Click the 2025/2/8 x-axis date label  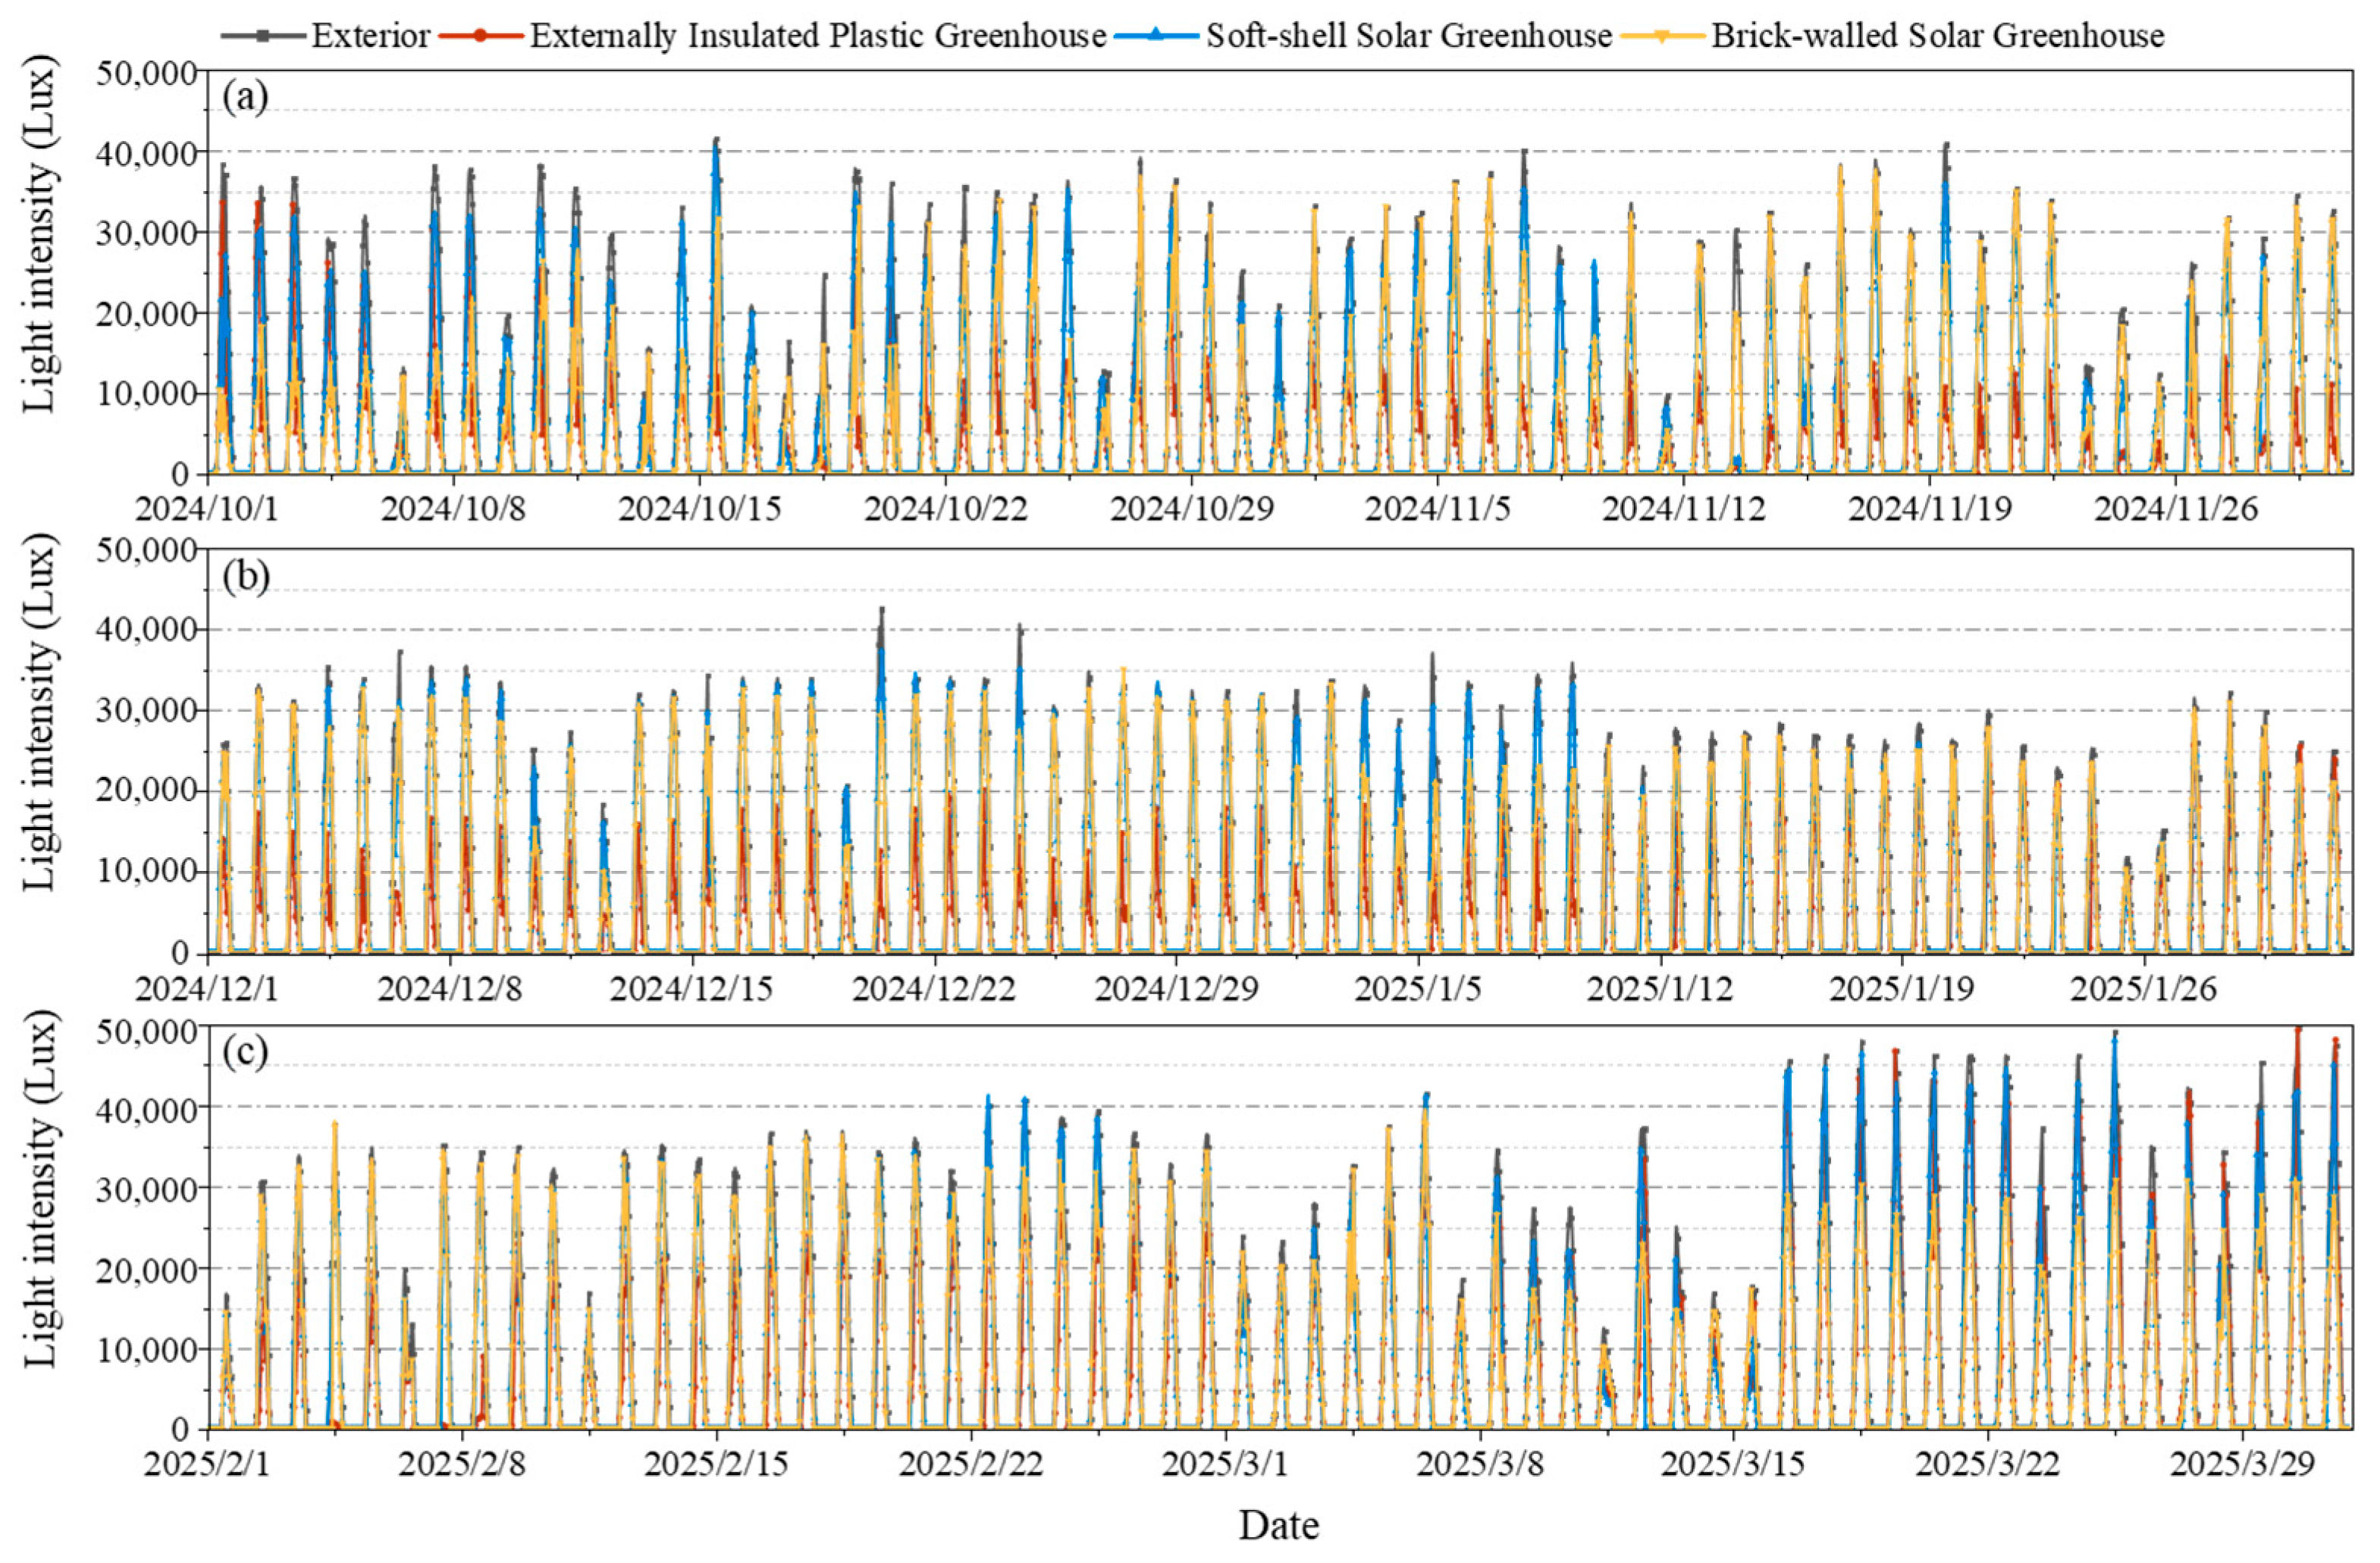(461, 1465)
